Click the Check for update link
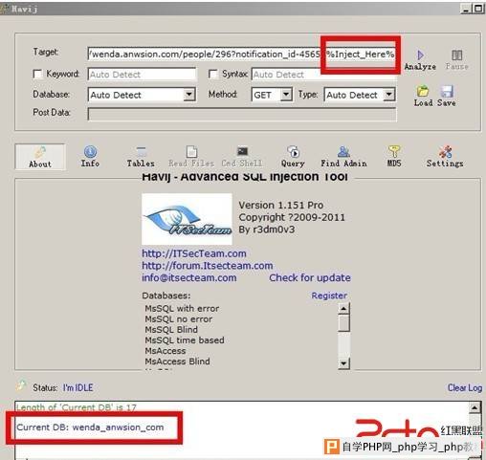486x460 pixels. click(x=310, y=277)
